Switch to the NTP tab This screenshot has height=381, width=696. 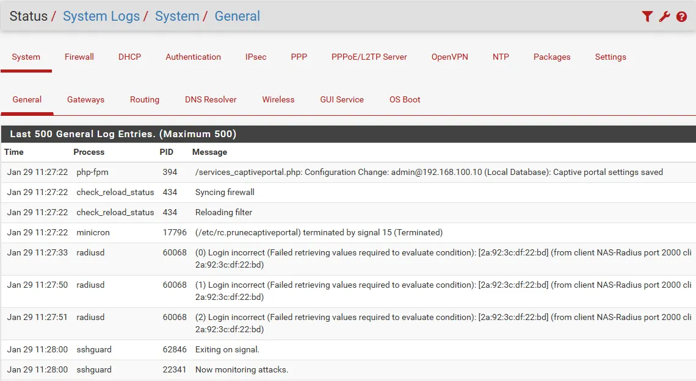(x=501, y=57)
